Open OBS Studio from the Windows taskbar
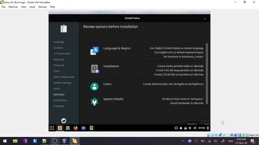259x145 pixels. (x=55, y=141)
